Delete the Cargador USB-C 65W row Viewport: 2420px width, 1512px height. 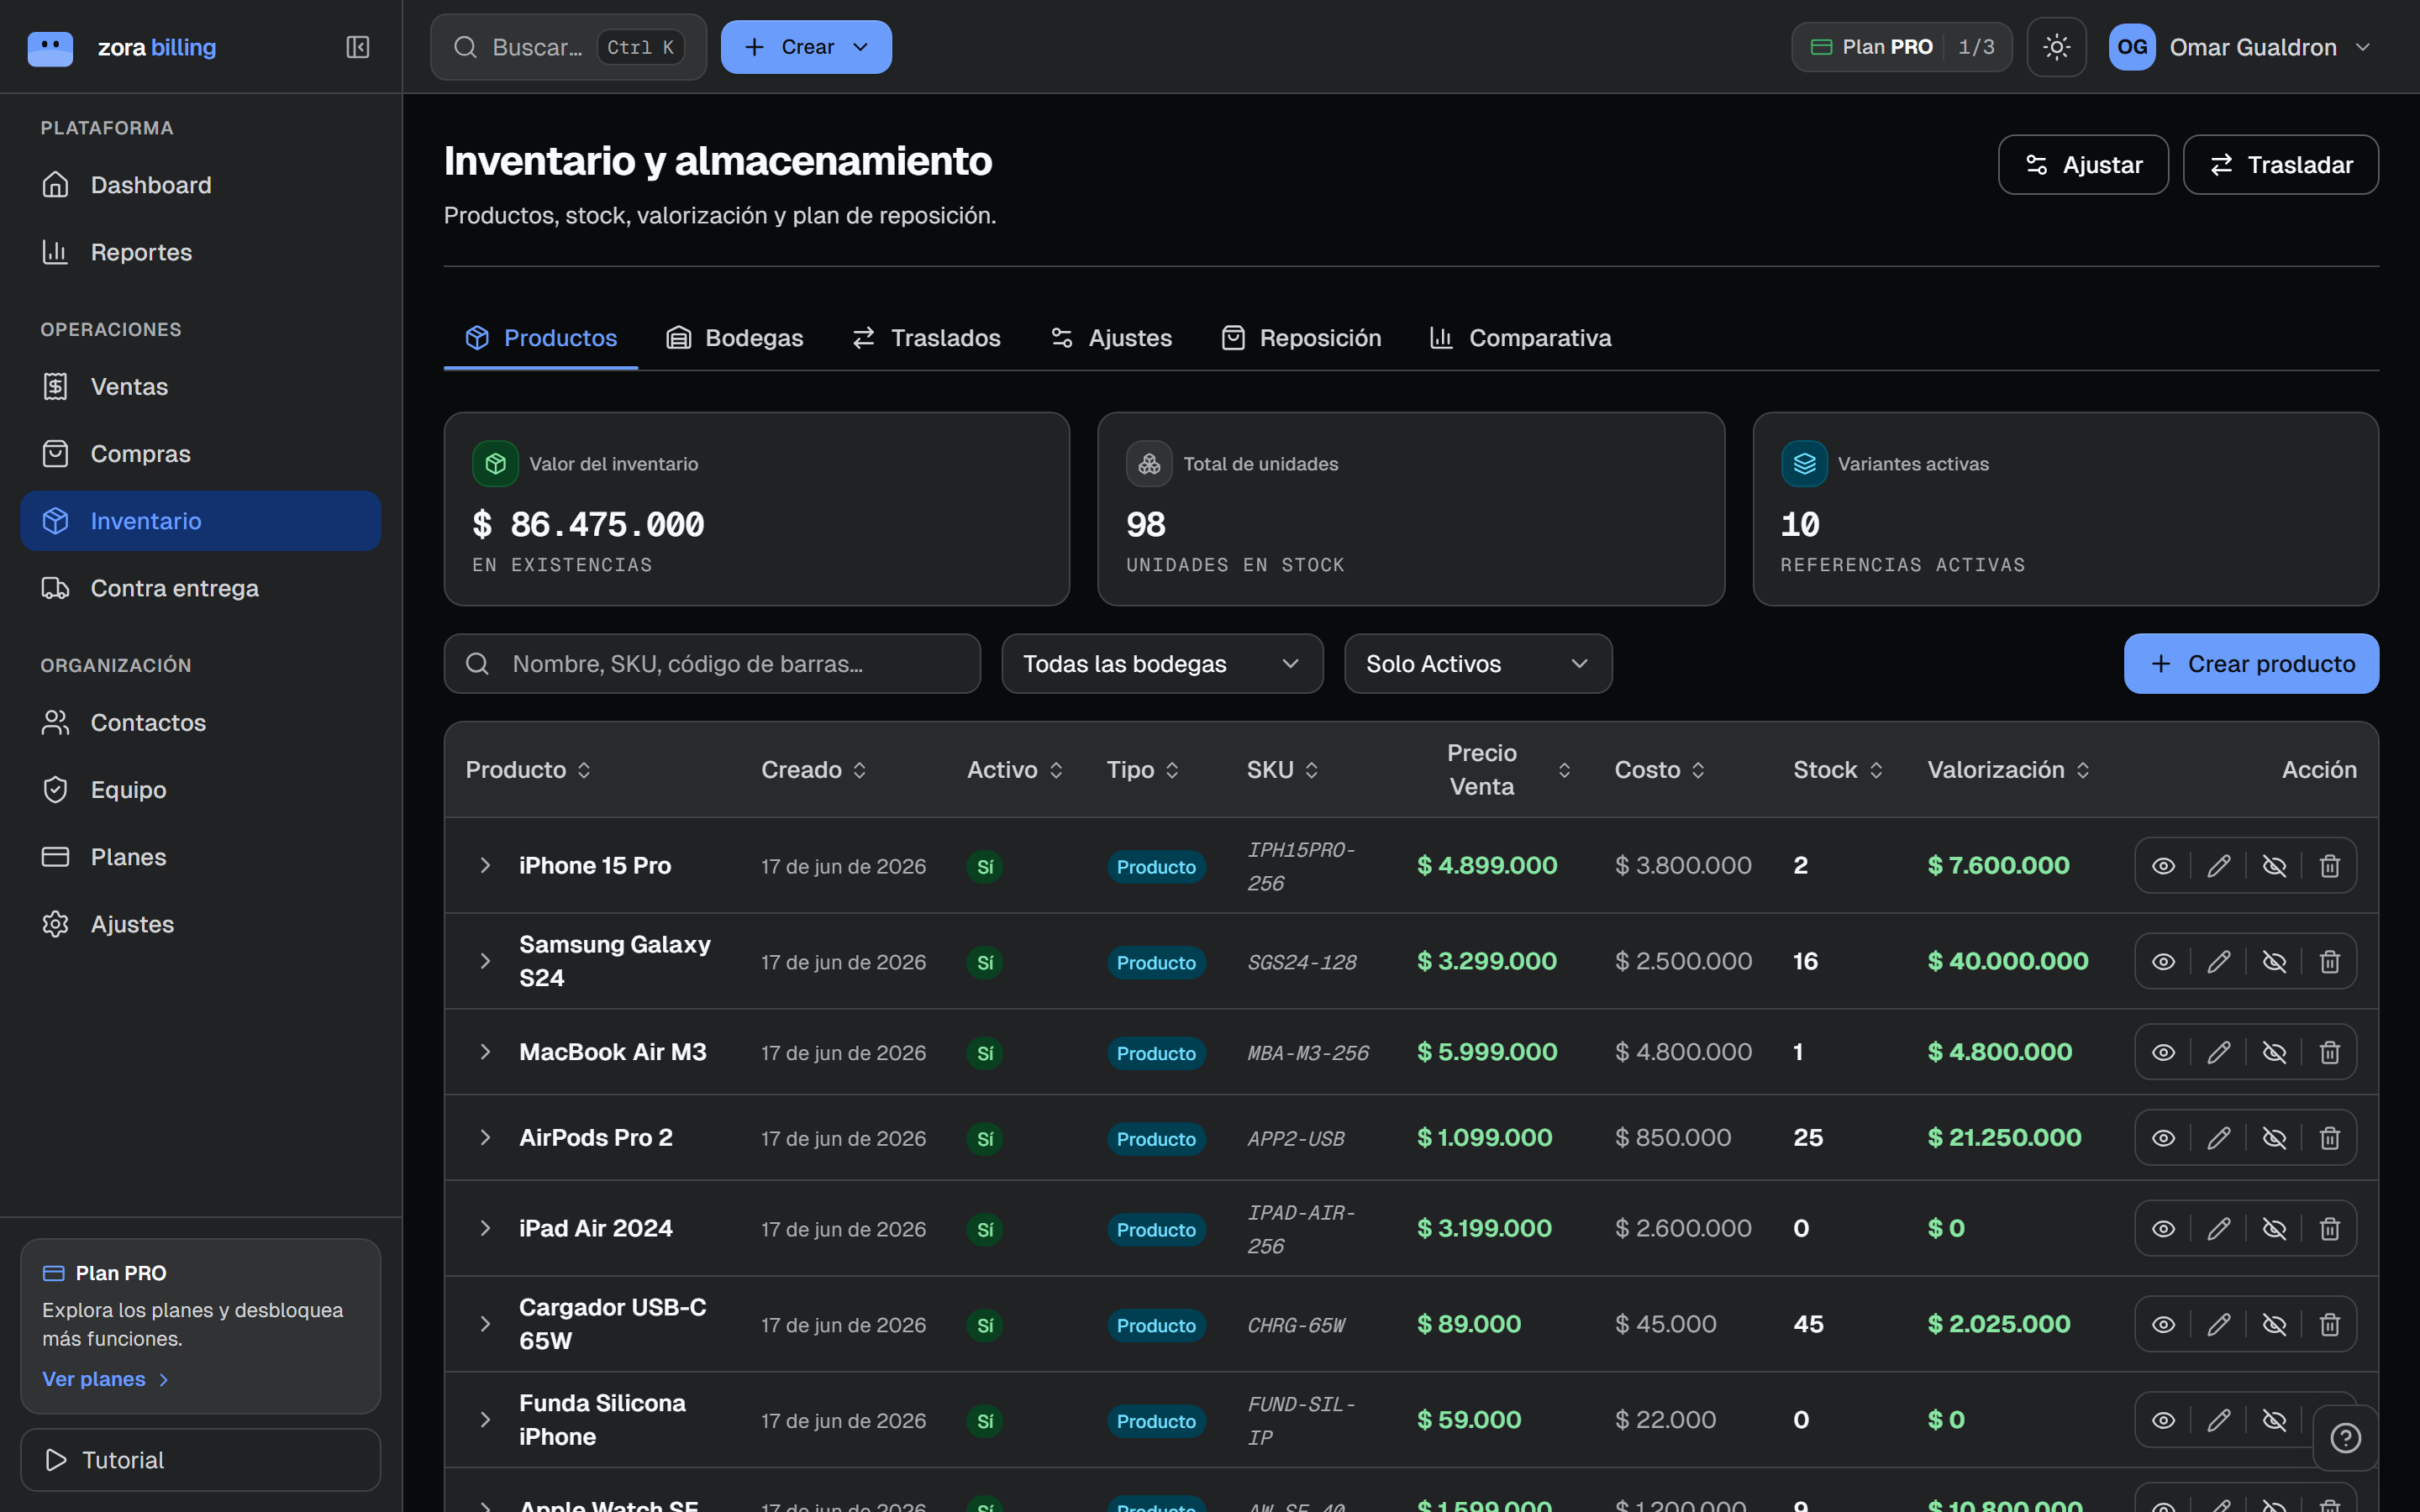pos(2329,1325)
